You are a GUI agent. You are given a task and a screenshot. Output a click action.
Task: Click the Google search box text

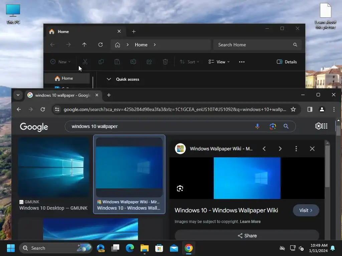[95, 126]
